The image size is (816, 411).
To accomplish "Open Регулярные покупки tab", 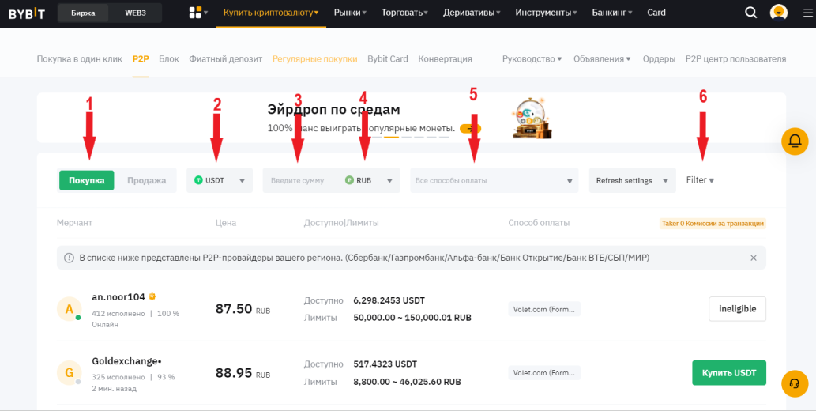I will (315, 58).
